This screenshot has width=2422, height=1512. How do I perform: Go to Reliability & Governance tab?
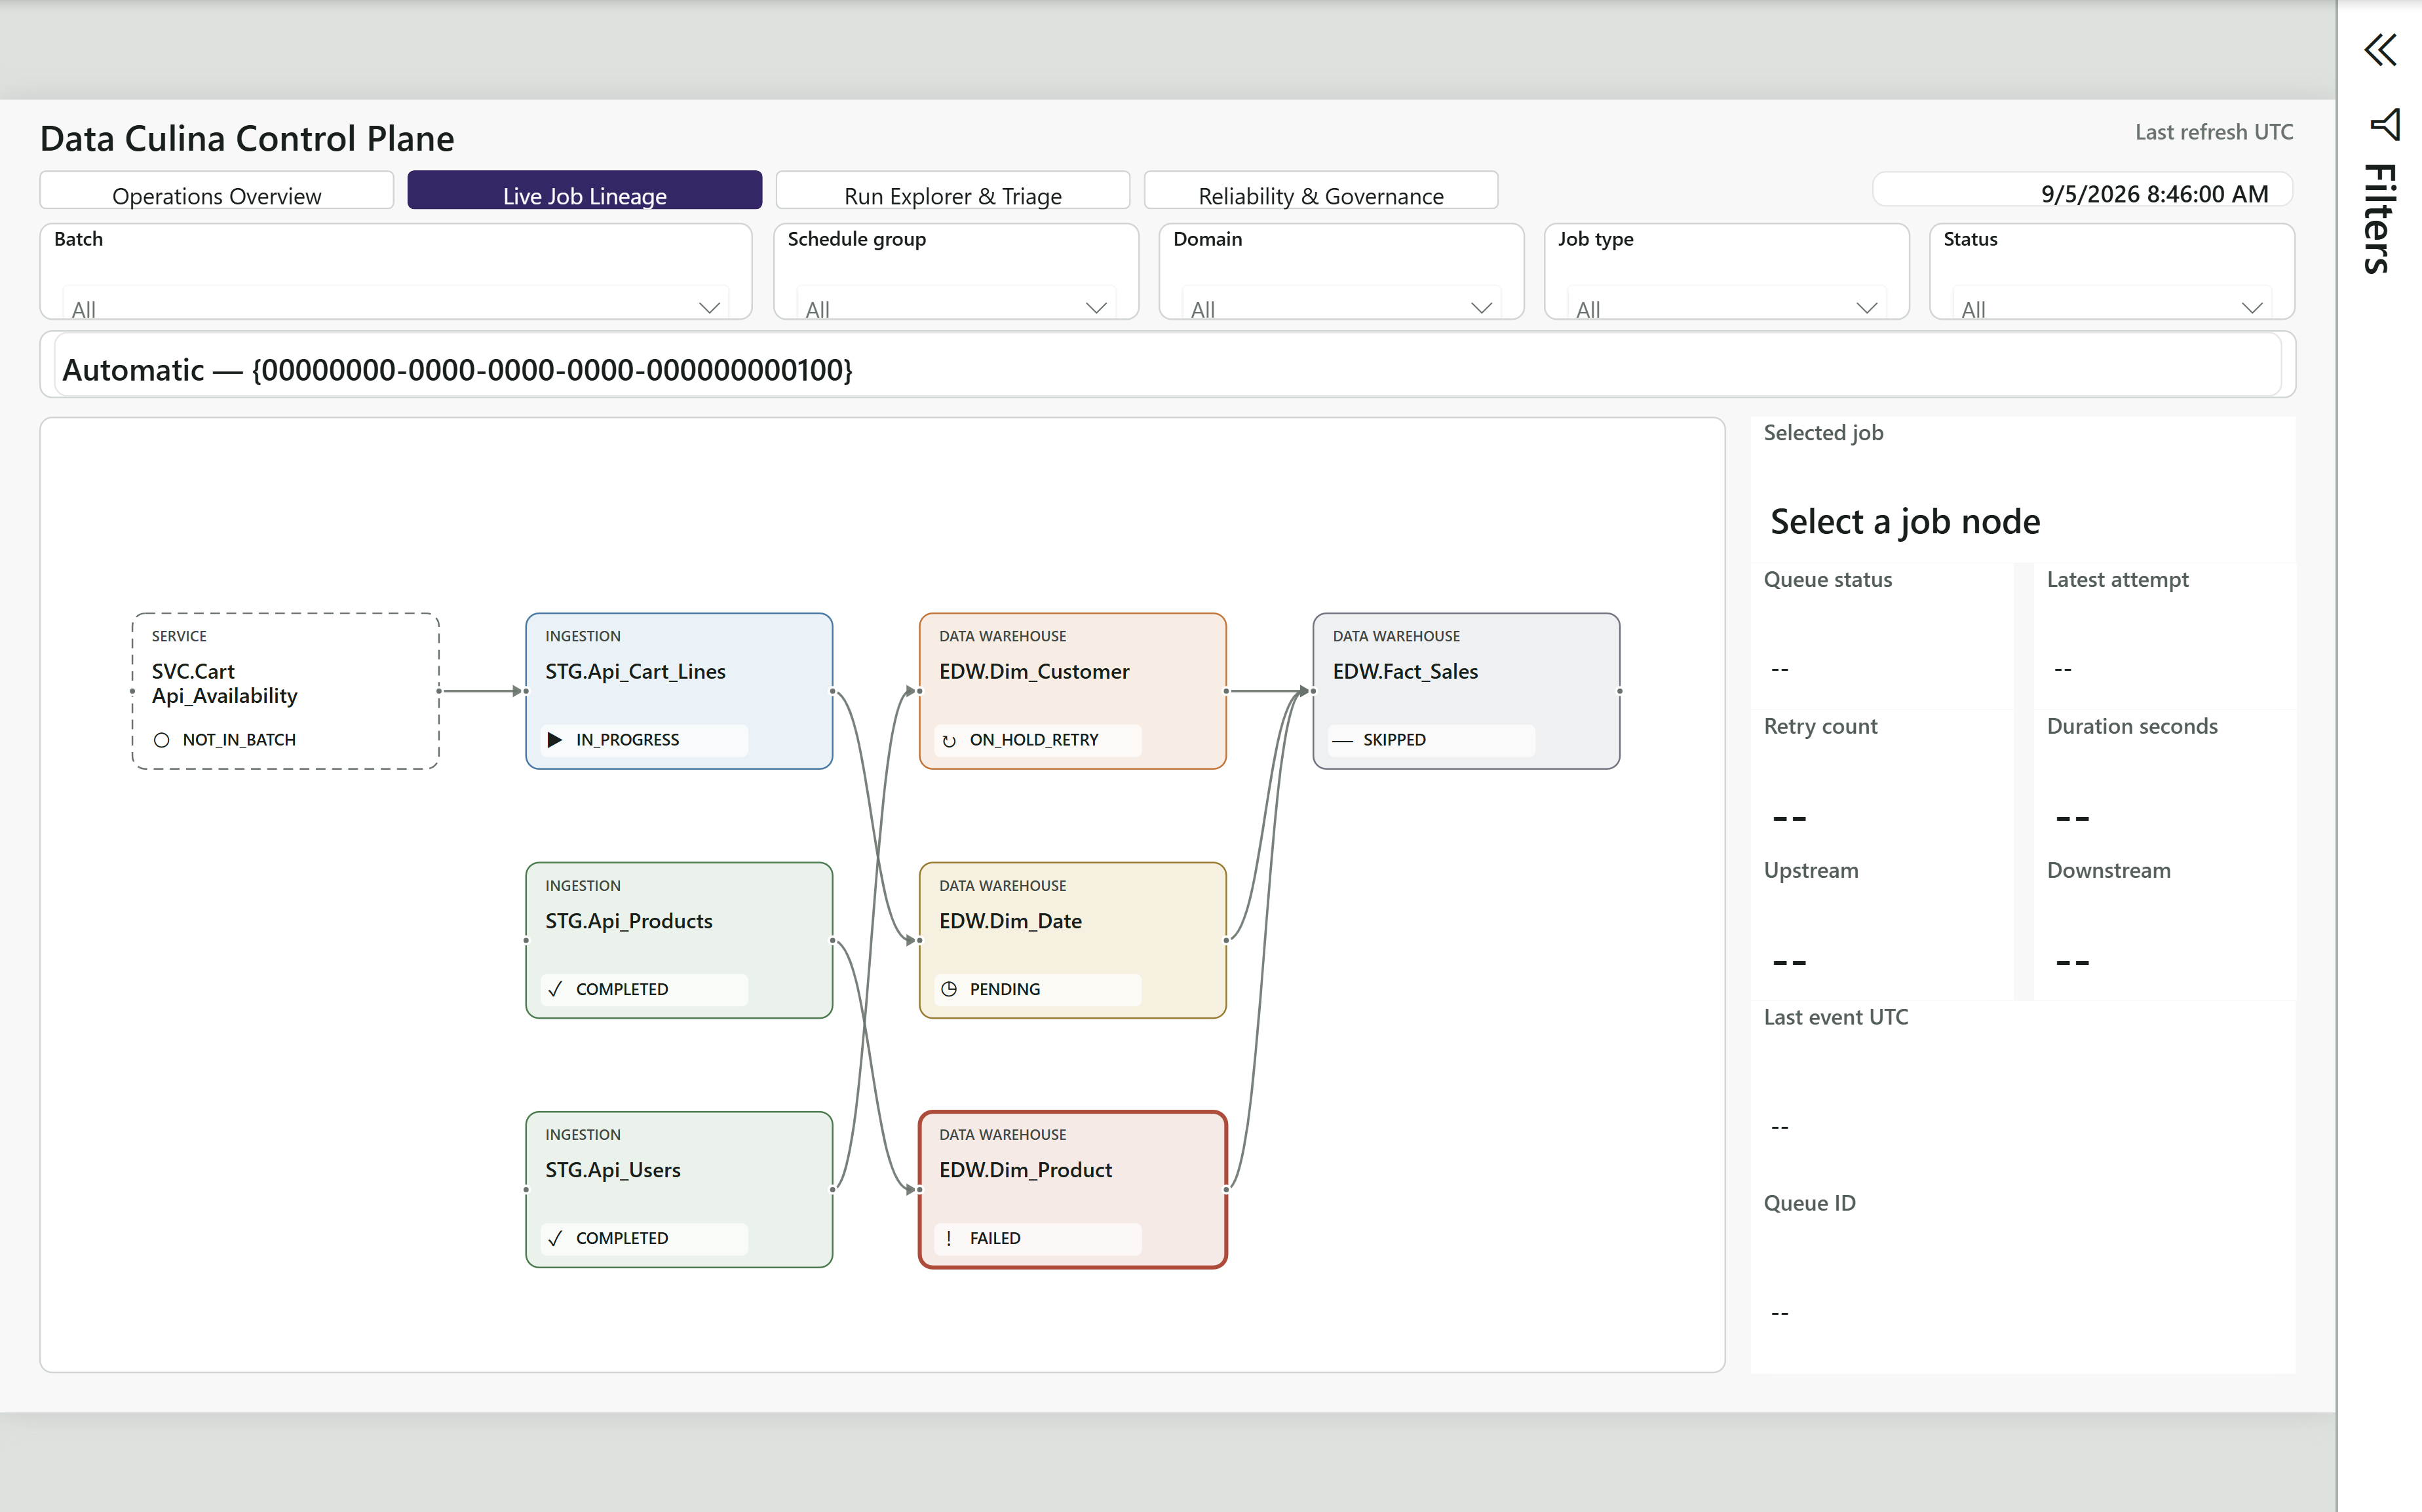click(1321, 191)
